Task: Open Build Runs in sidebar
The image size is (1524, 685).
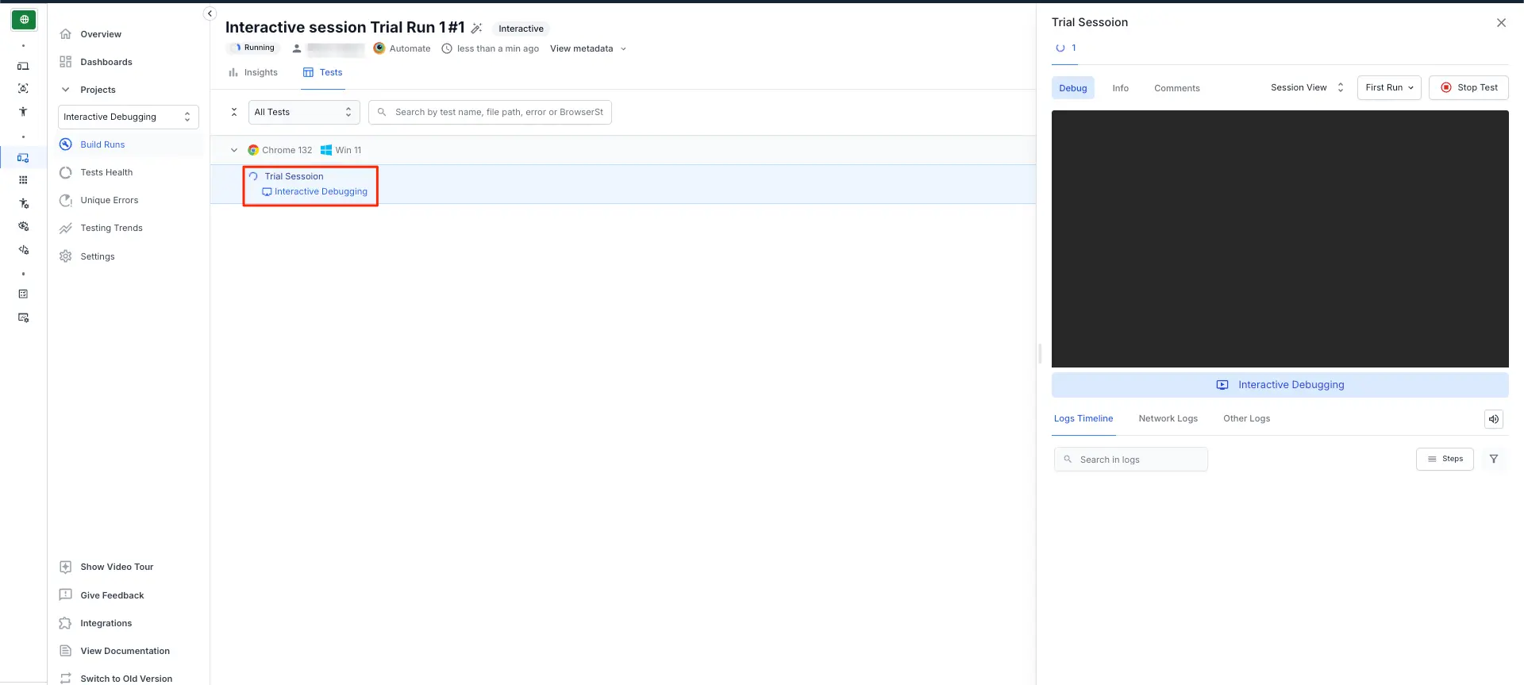Action: pyautogui.click(x=102, y=144)
